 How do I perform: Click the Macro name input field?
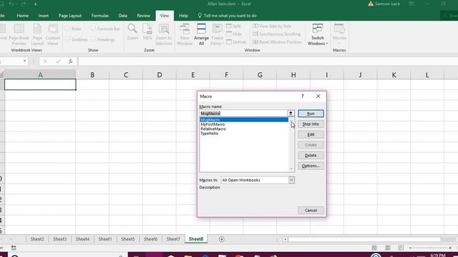pos(243,114)
